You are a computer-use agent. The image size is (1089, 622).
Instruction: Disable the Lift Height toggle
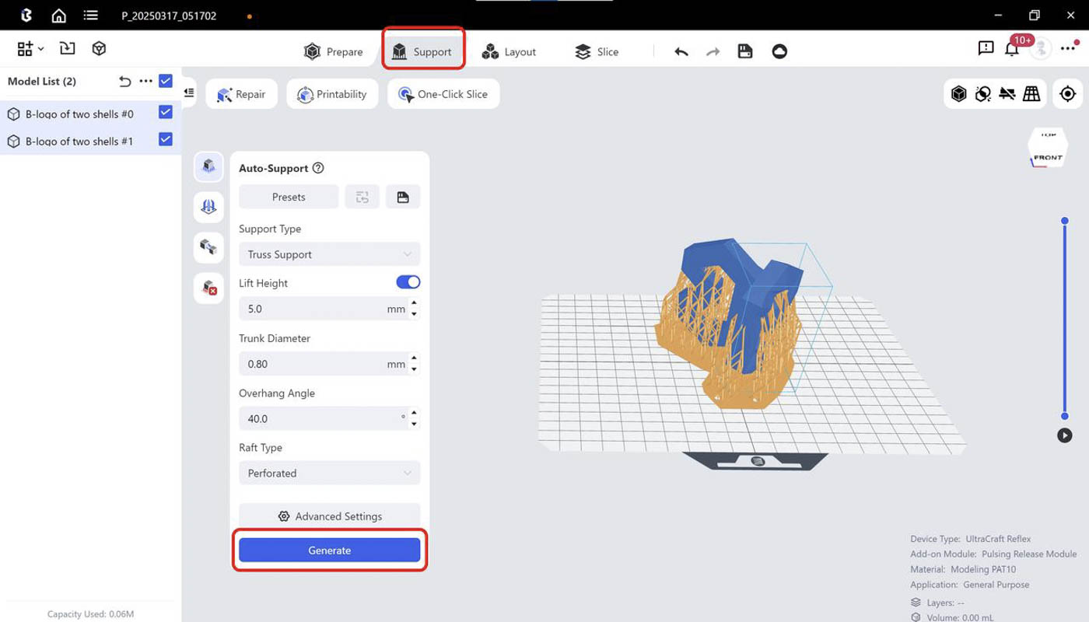coord(407,282)
